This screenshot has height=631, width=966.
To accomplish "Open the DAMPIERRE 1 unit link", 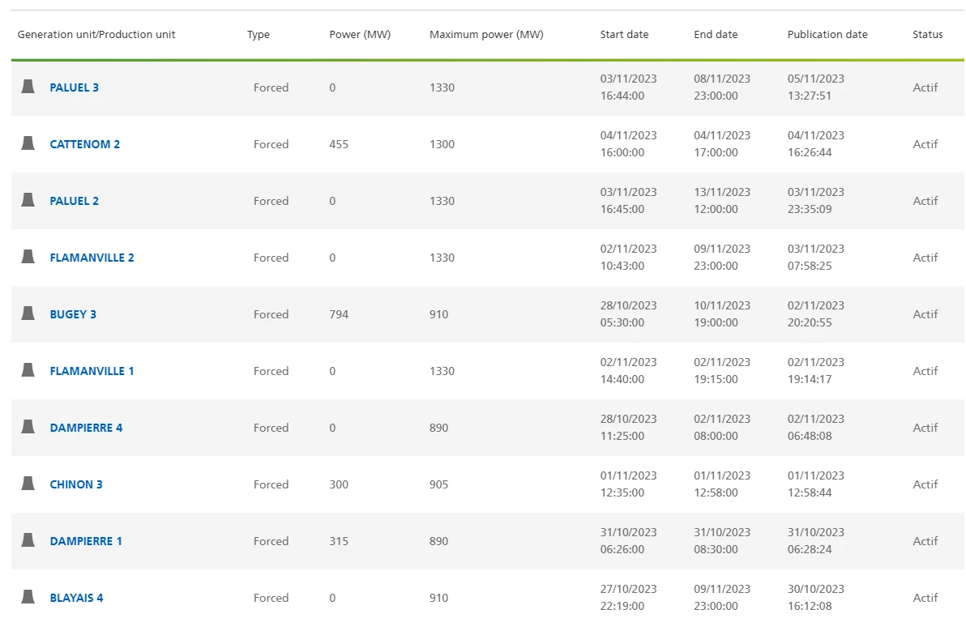I will tap(86, 541).
